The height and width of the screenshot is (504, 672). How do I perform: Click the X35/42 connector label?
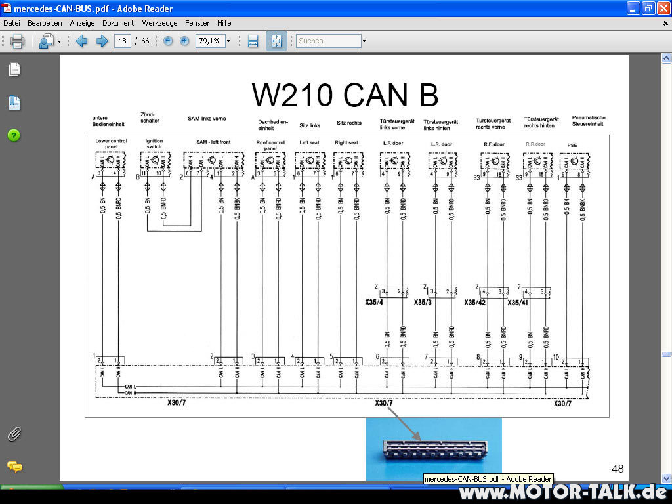(475, 303)
